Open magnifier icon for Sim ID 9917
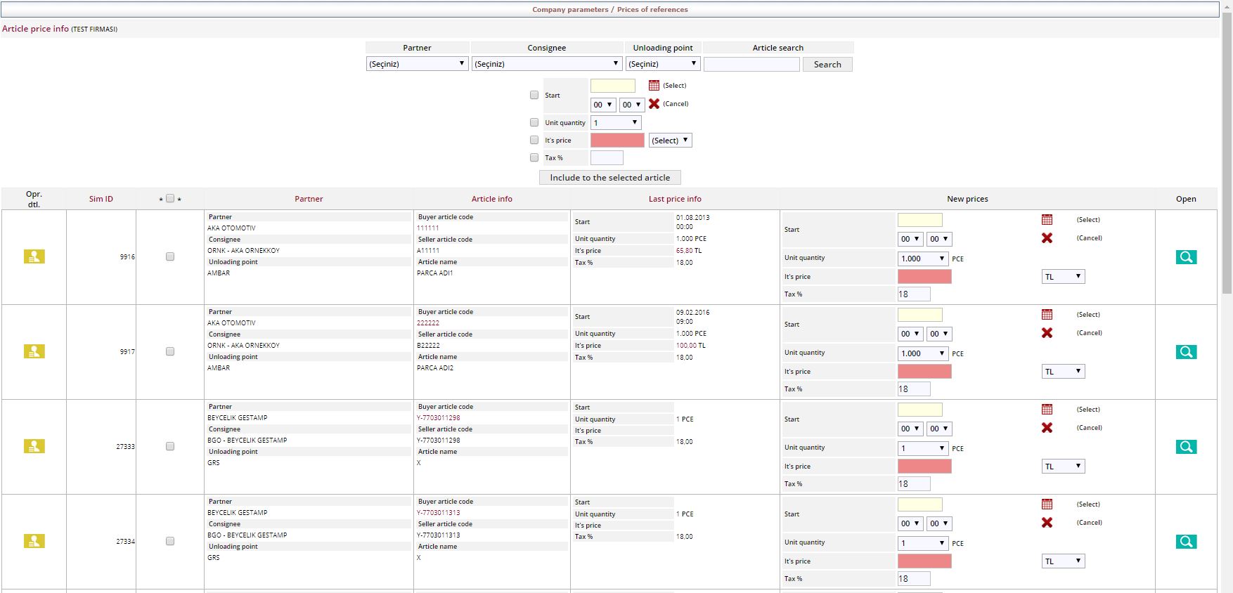Viewport: 1233px width, 593px height. coord(1186,352)
